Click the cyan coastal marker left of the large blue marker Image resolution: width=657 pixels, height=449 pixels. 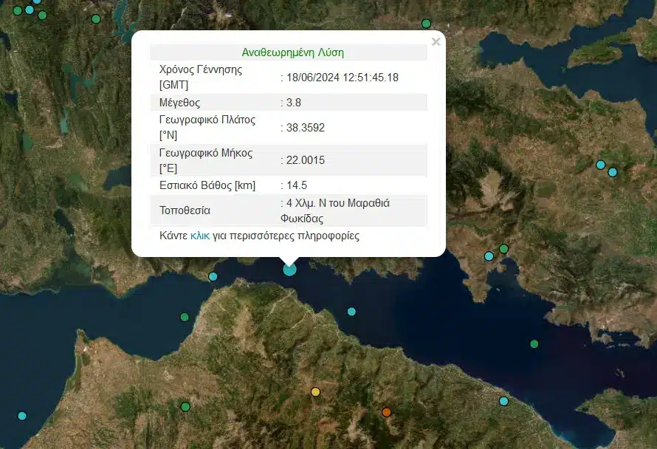(x=213, y=277)
